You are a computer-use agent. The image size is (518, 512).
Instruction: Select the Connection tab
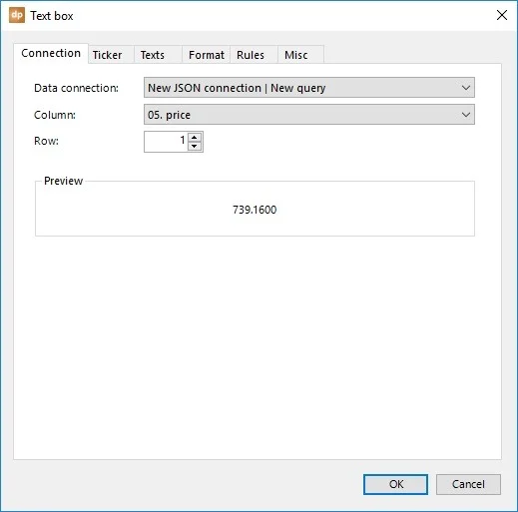[x=51, y=53]
